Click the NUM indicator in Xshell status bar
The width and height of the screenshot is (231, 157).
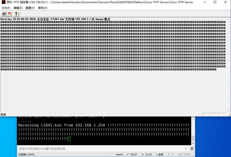pyautogui.click(x=187, y=154)
